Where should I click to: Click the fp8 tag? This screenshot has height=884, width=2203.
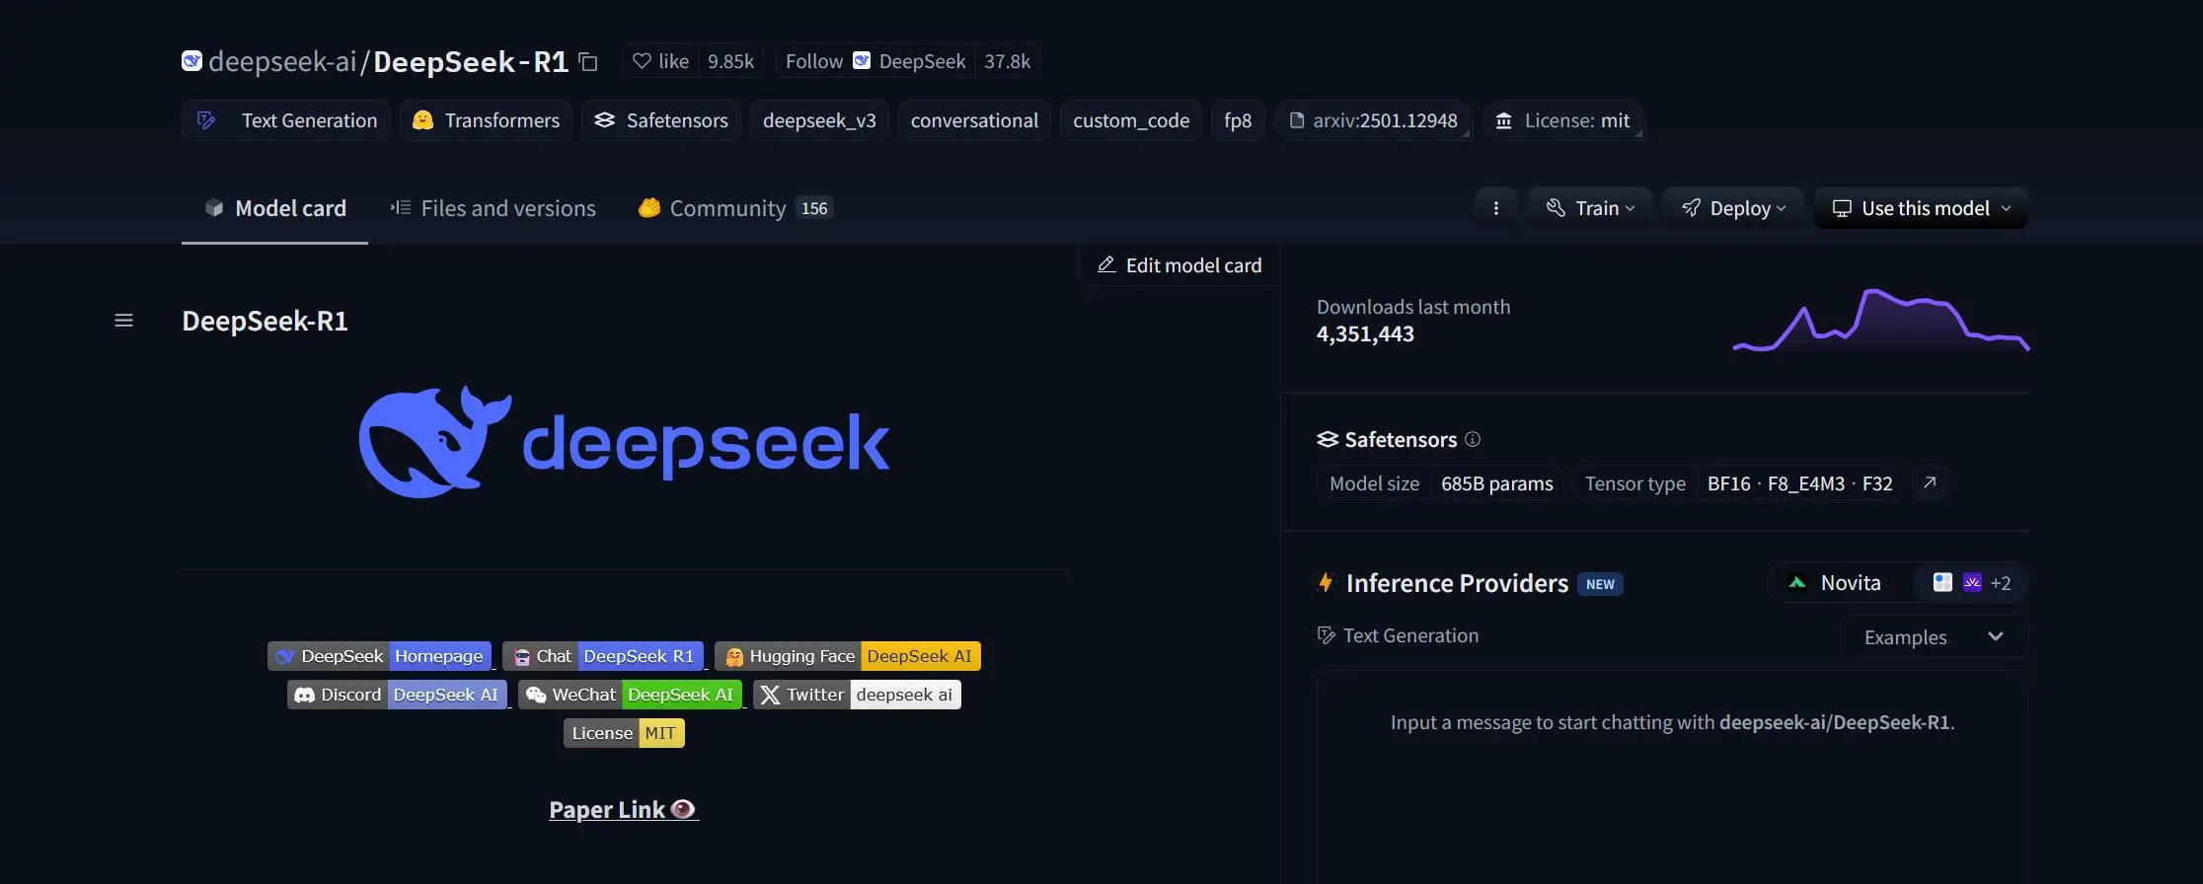point(1238,120)
